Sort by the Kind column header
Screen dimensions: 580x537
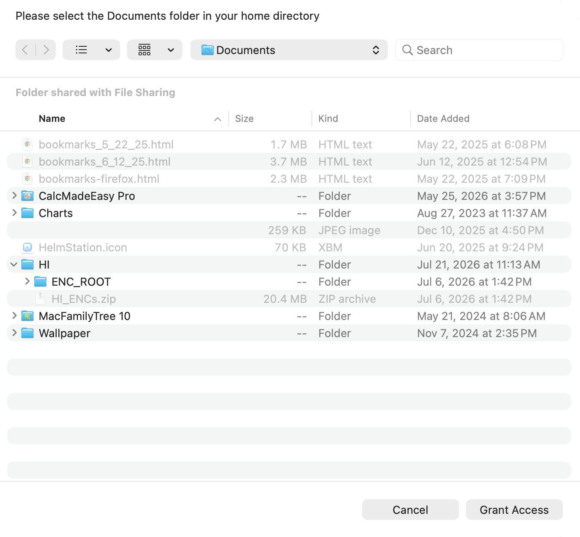coord(328,118)
